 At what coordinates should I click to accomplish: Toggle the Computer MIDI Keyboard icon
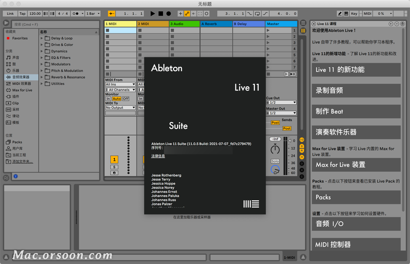(346, 14)
